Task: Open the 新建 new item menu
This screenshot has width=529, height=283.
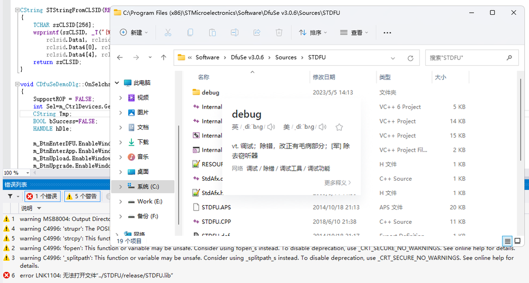Action: (x=134, y=32)
